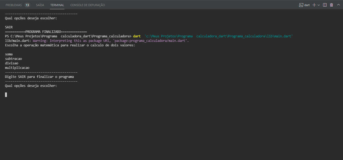Click the 'soma' option text
The height and width of the screenshot is (160, 343).
coord(9,54)
